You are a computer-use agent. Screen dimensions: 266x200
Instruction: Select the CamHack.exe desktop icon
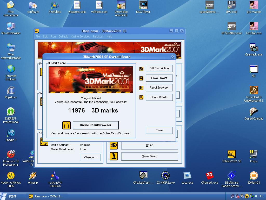(x=254, y=49)
